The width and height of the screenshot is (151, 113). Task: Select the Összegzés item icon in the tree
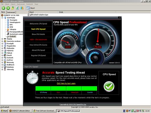pos(8,20)
